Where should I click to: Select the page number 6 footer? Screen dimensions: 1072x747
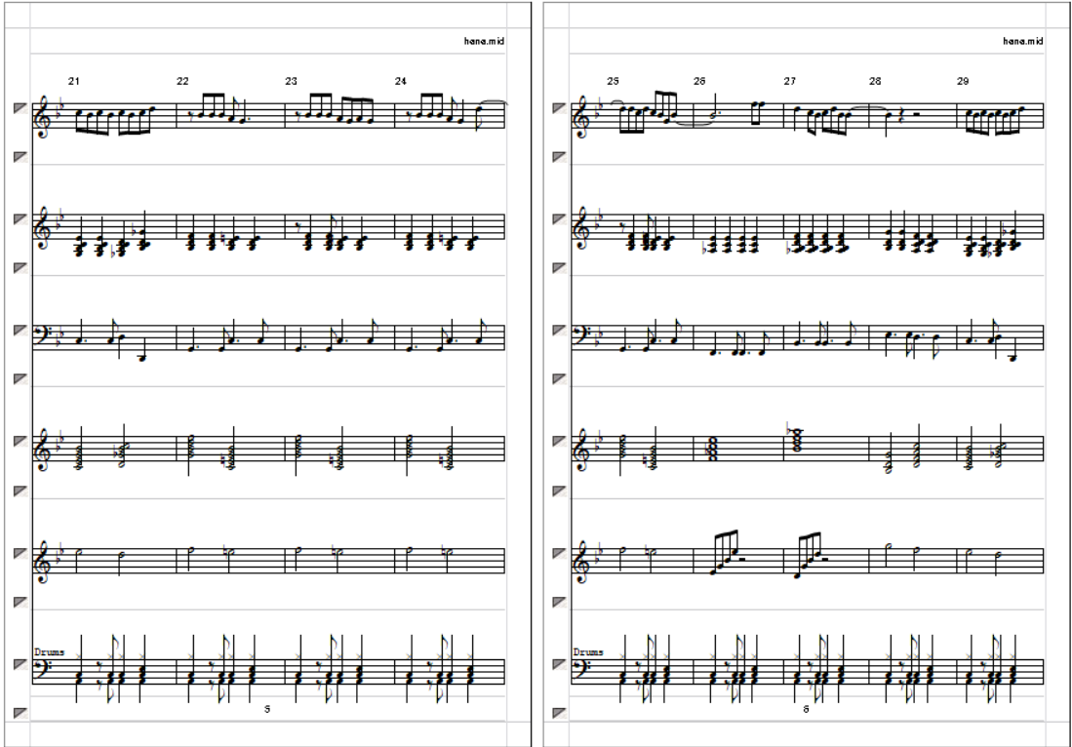[x=806, y=709]
